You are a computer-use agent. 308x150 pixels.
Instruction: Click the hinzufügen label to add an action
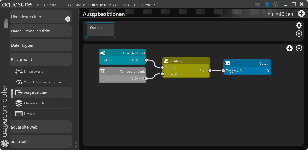pos(280,14)
